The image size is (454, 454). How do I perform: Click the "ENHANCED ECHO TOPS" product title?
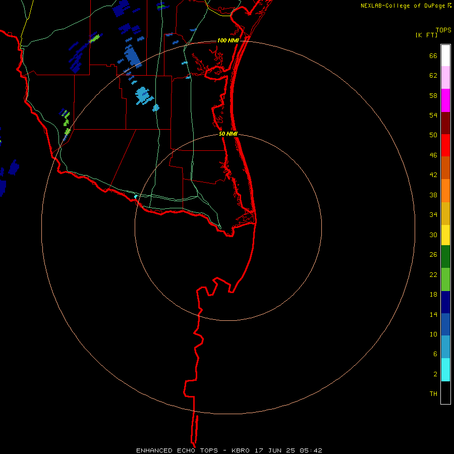pyautogui.click(x=177, y=450)
